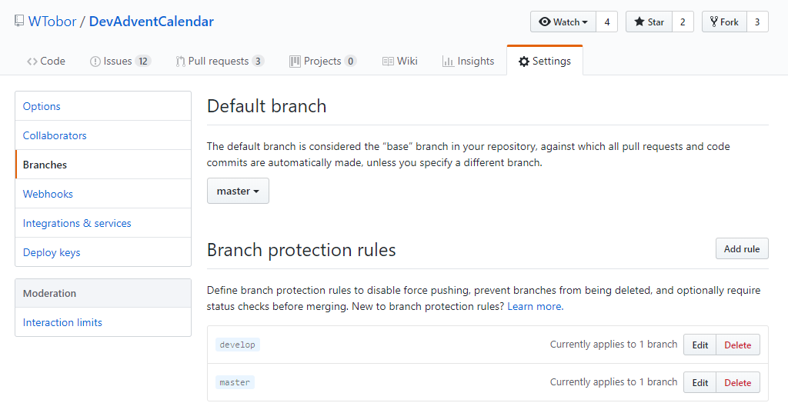Star this repository
Image resolution: width=788 pixels, height=413 pixels.
649,22
